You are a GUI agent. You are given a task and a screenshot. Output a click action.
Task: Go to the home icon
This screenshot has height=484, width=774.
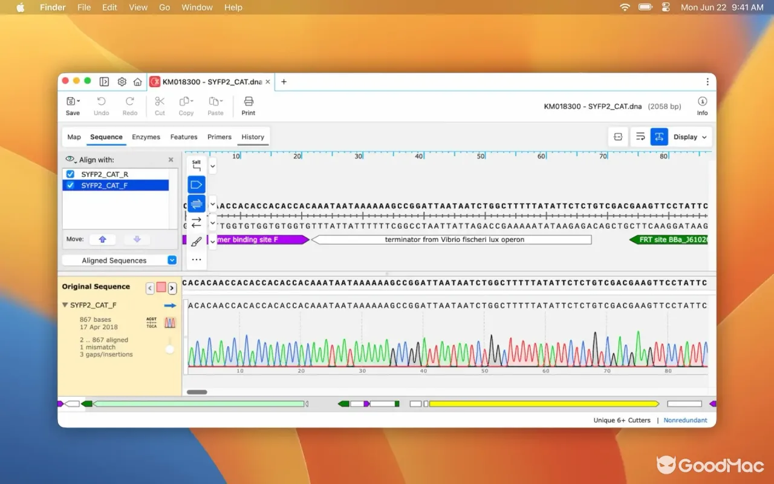[138, 82]
